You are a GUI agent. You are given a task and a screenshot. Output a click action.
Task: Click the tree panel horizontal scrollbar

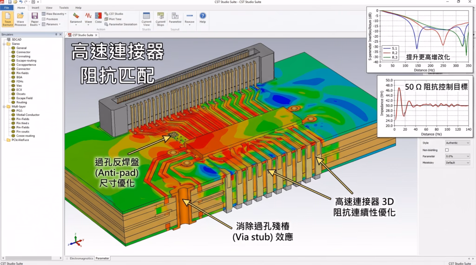[x=29, y=258]
